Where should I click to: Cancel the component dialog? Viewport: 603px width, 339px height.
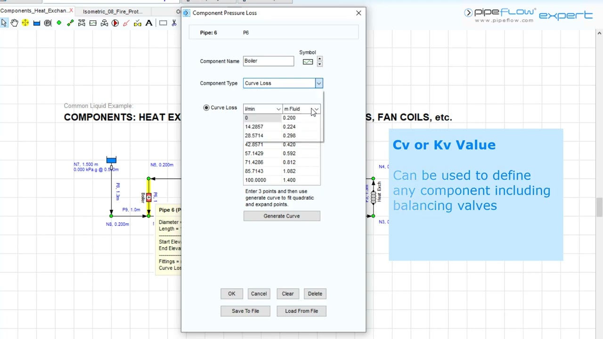pyautogui.click(x=259, y=294)
